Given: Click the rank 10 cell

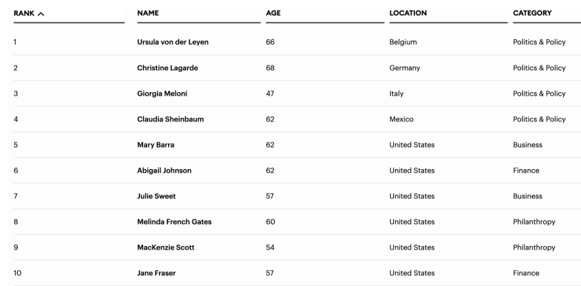Looking at the screenshot, I should pos(18,273).
